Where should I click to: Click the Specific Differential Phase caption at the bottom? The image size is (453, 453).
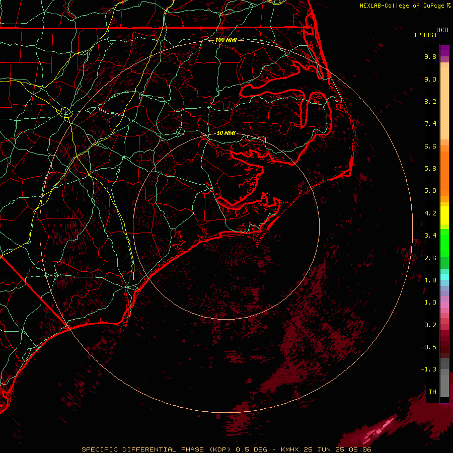226,449
